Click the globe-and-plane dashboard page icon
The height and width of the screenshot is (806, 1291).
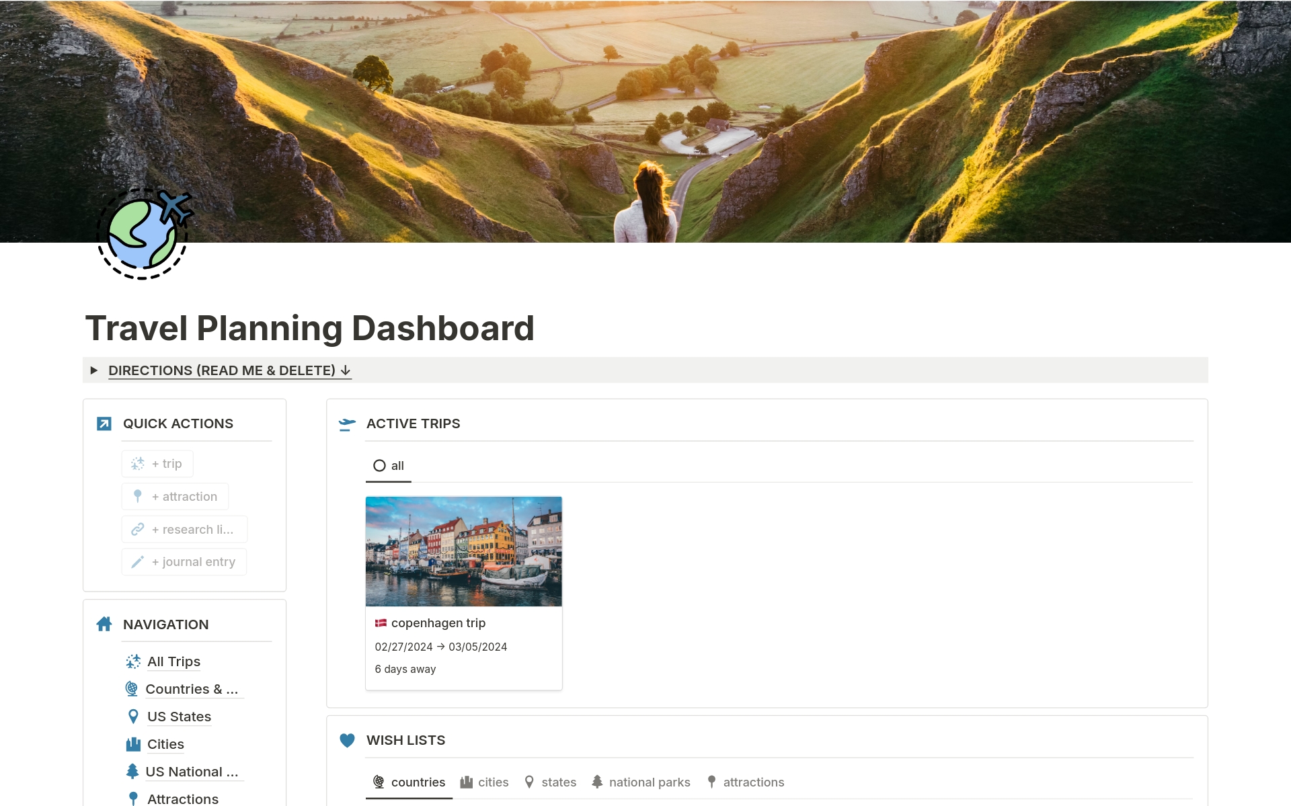[143, 233]
